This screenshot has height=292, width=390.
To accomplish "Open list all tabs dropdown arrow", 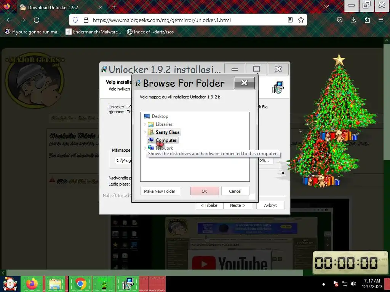I will click(327, 7).
